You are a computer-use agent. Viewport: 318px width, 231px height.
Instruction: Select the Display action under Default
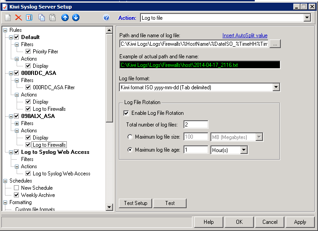pyautogui.click(x=40, y=66)
